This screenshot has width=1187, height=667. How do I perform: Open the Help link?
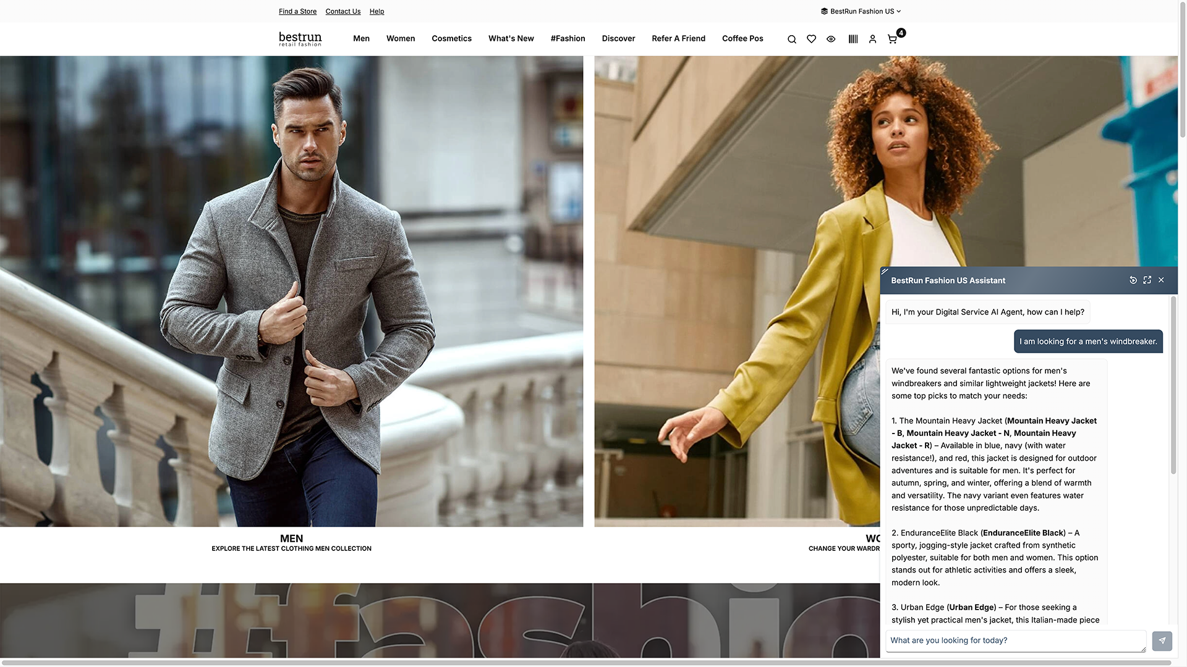(x=377, y=11)
